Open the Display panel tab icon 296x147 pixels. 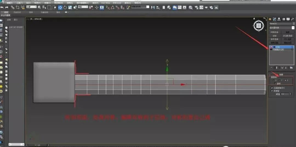[x=288, y=19]
